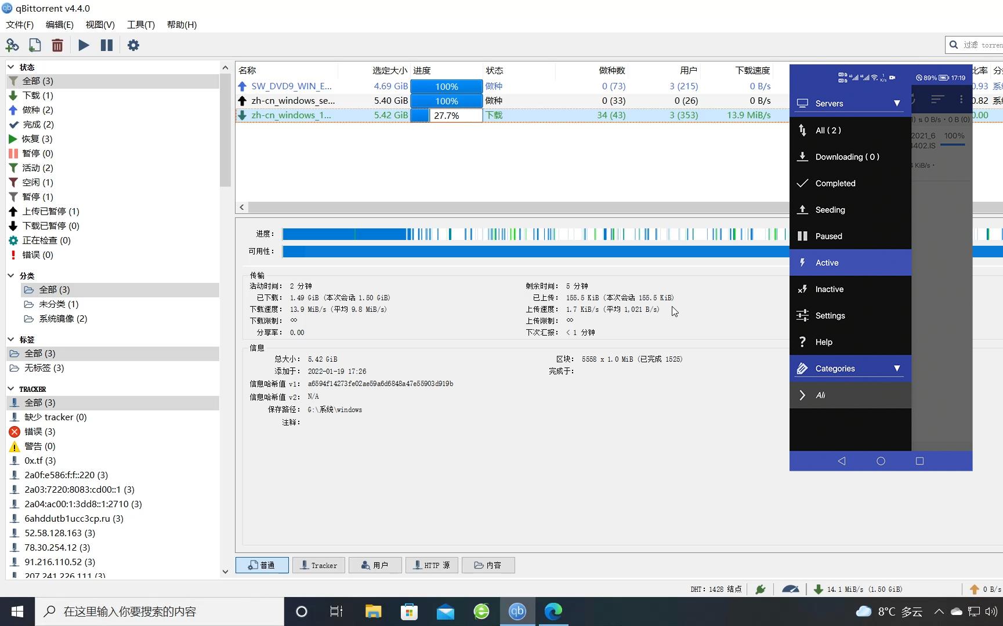
Task: Click the search magnifier icon in filter box
Action: click(954, 45)
